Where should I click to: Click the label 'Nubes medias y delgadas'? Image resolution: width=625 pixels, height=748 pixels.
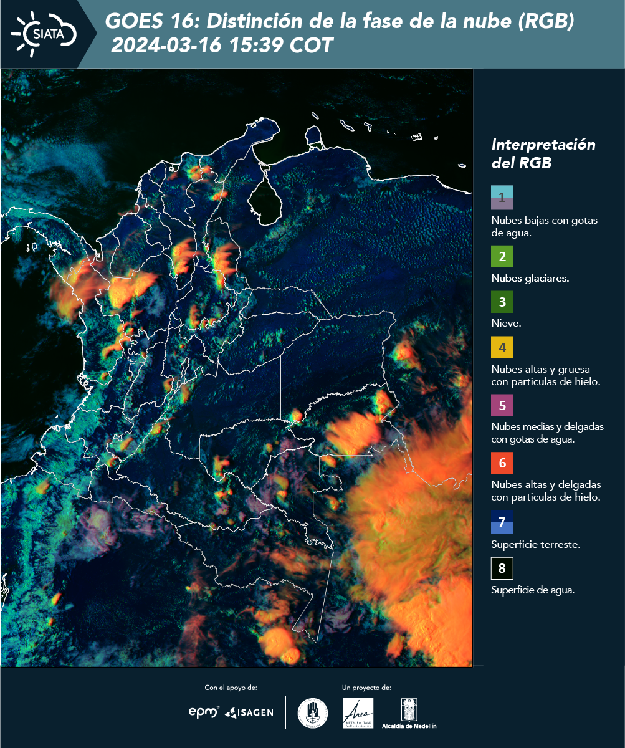[x=547, y=427]
